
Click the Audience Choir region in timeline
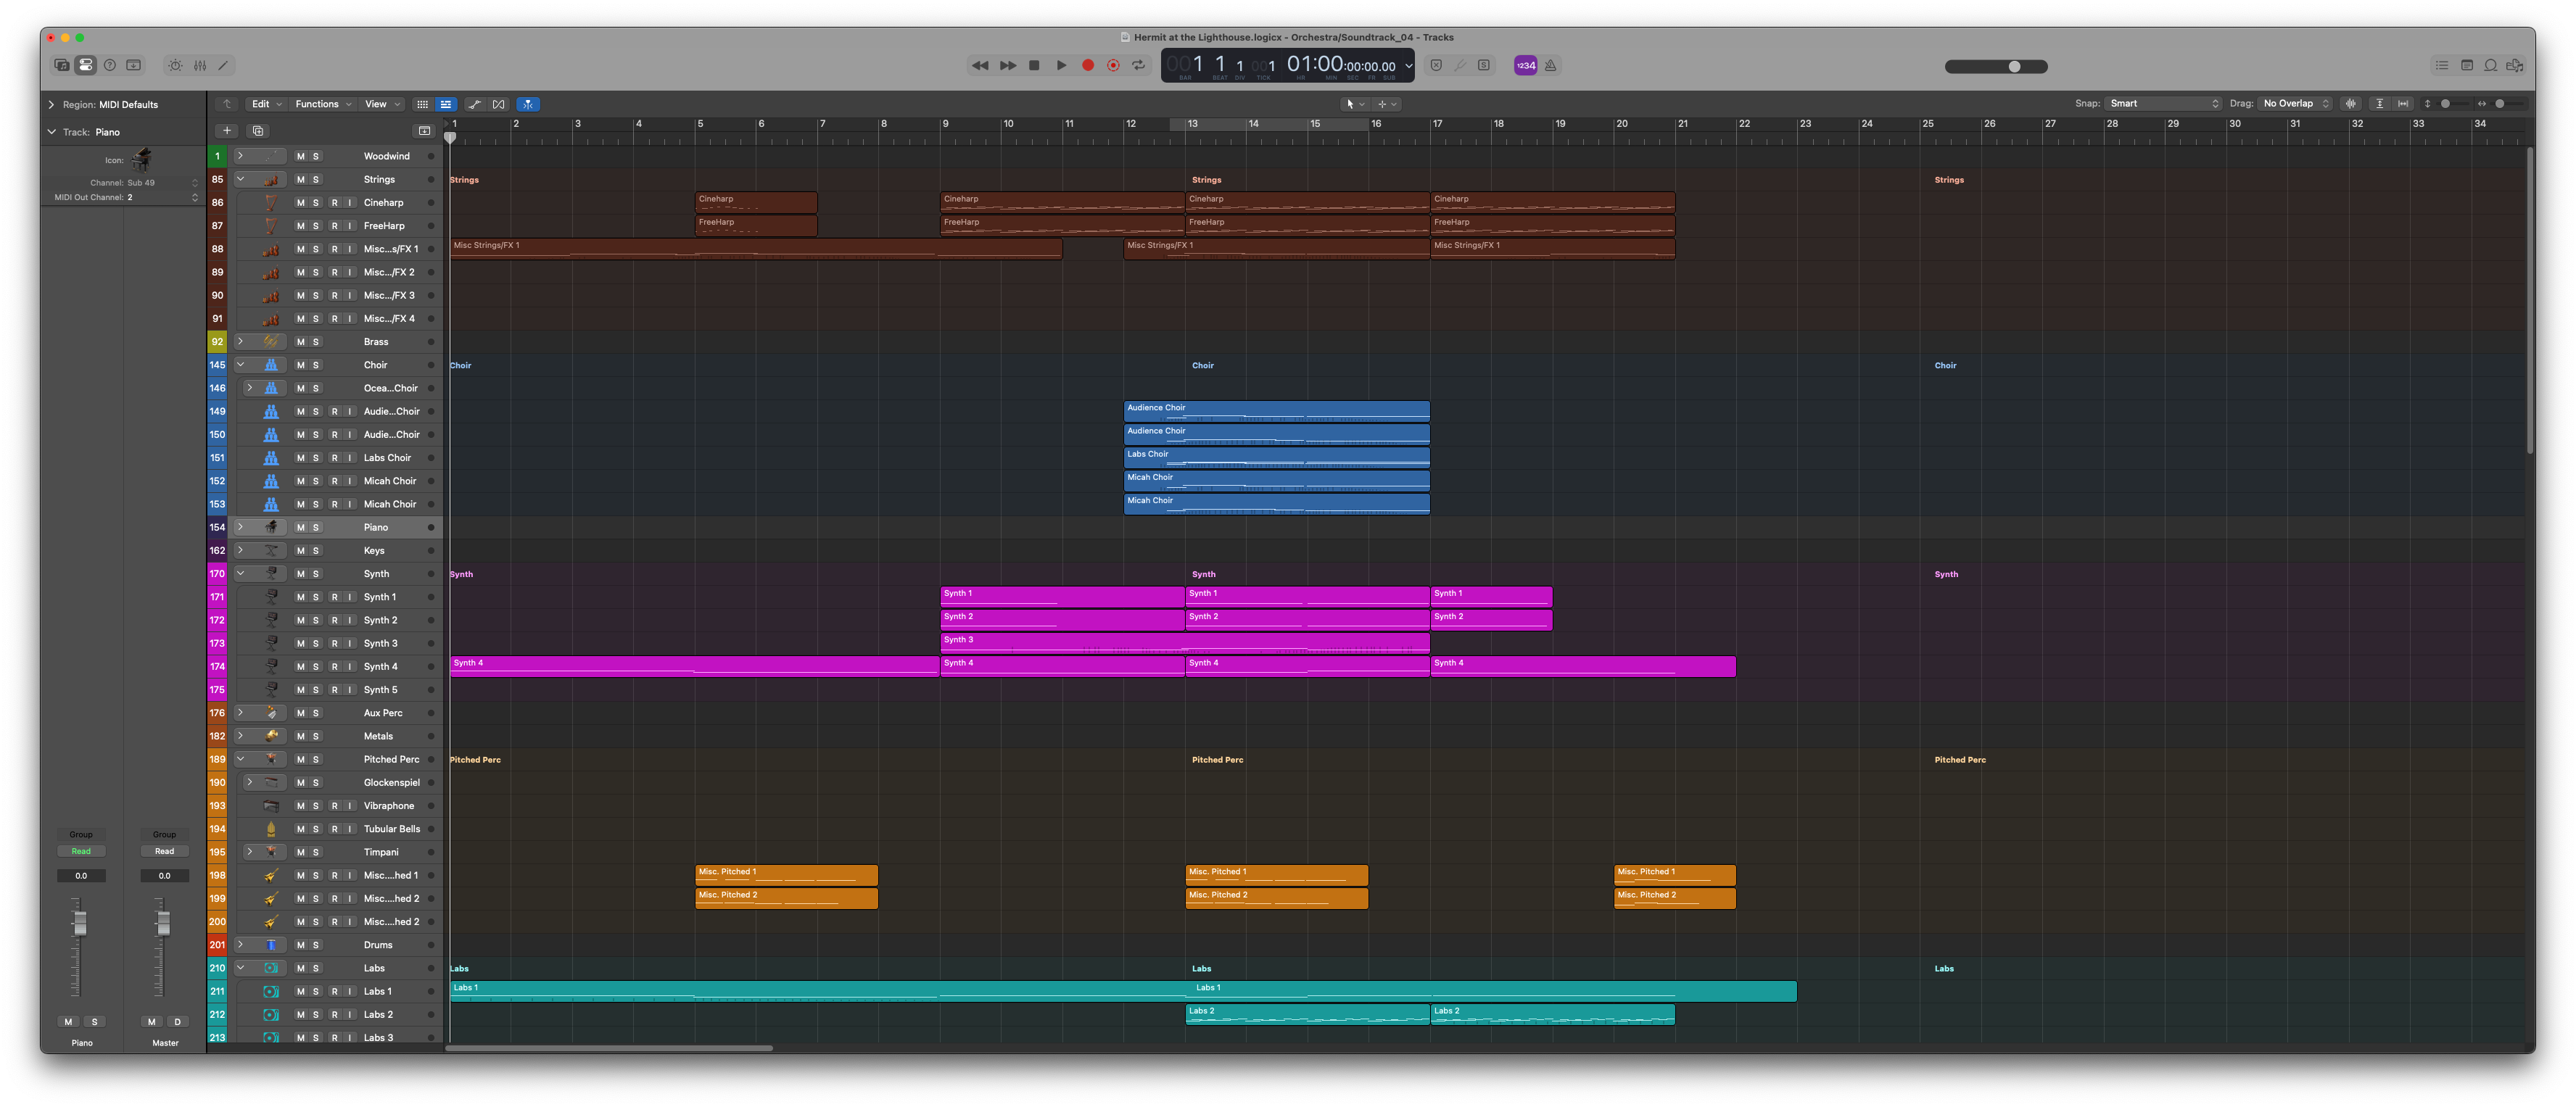(1276, 411)
